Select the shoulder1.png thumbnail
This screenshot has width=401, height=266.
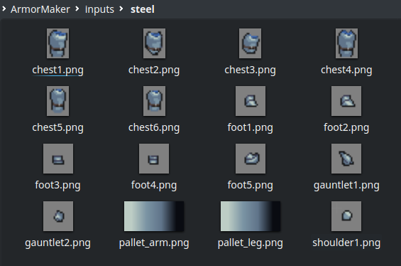(346, 216)
